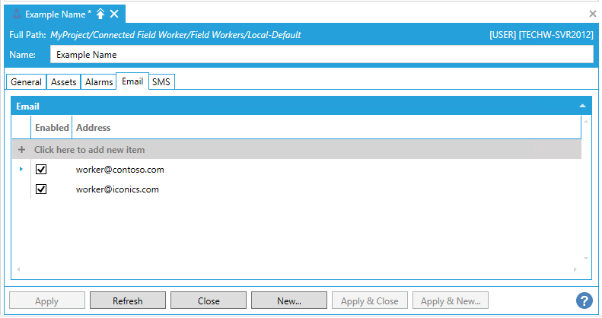Click the vertical scrollbar down arrow
The width and height of the screenshot is (602, 318).
point(585,259)
